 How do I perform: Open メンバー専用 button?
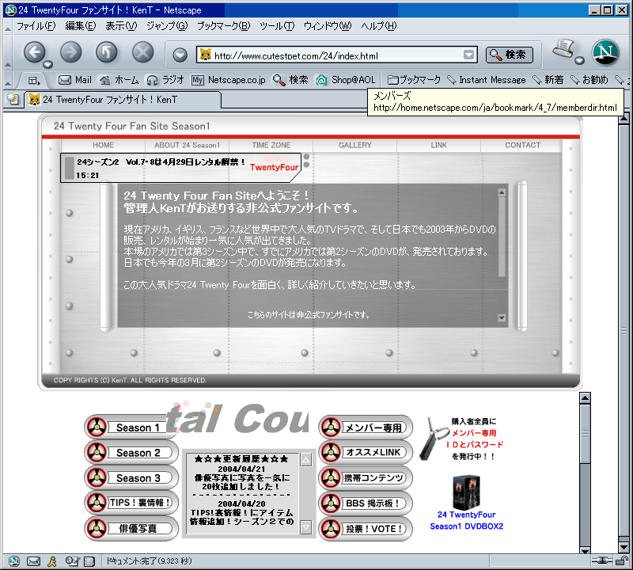366,427
